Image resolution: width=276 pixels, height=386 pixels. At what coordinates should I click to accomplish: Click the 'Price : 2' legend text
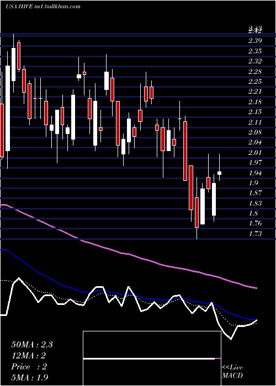click(x=29, y=367)
